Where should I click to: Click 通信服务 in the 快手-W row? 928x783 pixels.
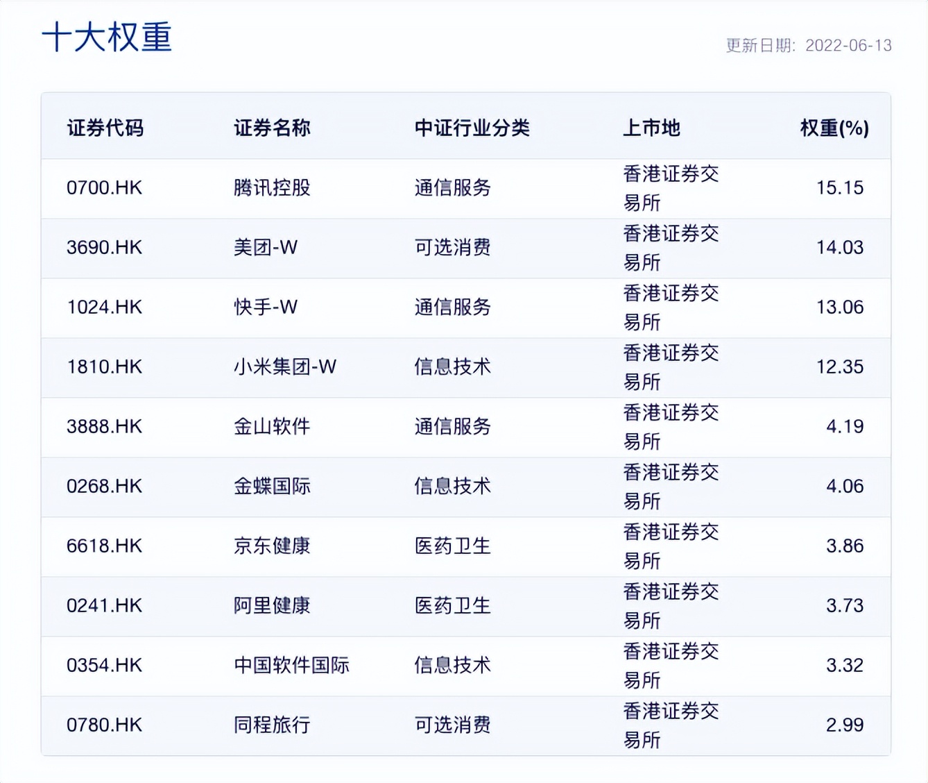[x=453, y=308]
